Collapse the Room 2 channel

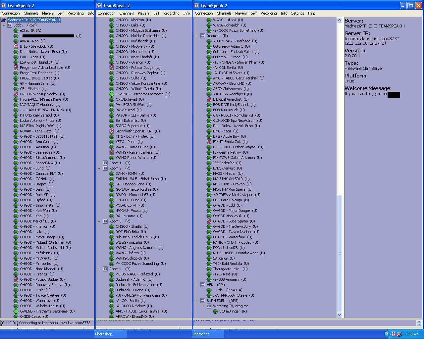[99, 168]
